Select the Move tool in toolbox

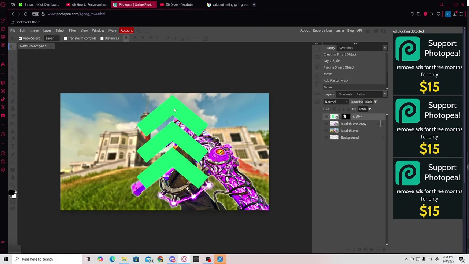[13, 47]
